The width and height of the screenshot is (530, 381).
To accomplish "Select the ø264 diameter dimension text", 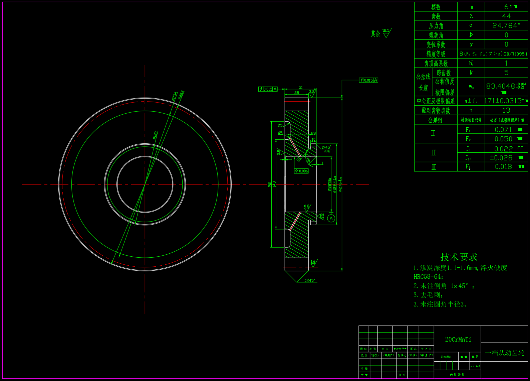I will tap(181, 95).
